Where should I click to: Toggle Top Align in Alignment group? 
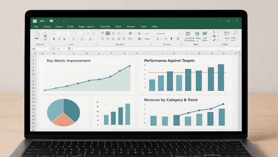point(103,33)
